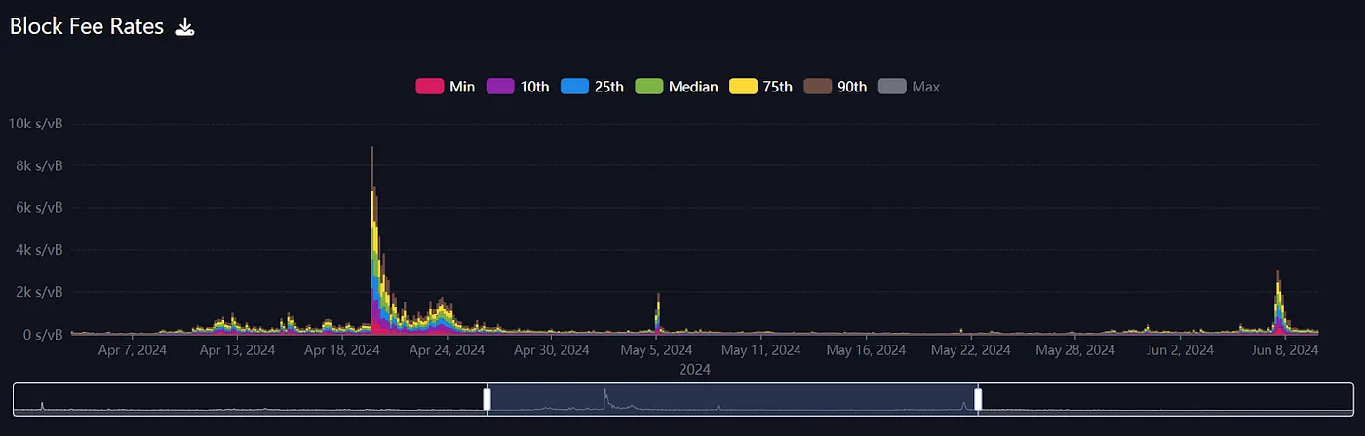
Task: Click the yellow 75th legend swatch
Action: pos(743,87)
